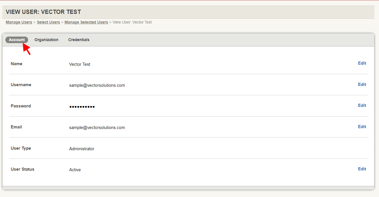Viewport: 379px width, 197px height.
Task: Click the email value sample@vectorsolutions.com
Action: [x=97, y=128]
